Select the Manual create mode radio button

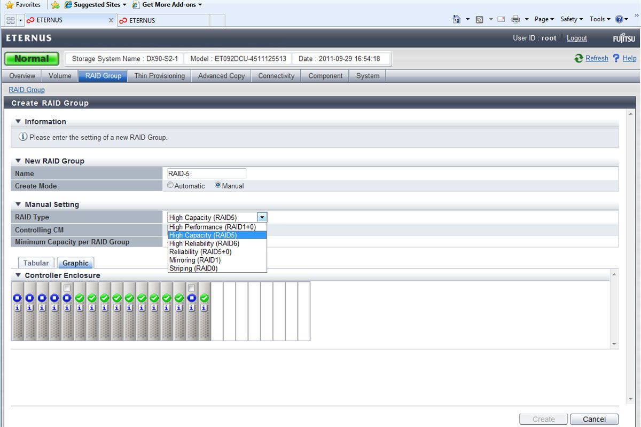(218, 185)
